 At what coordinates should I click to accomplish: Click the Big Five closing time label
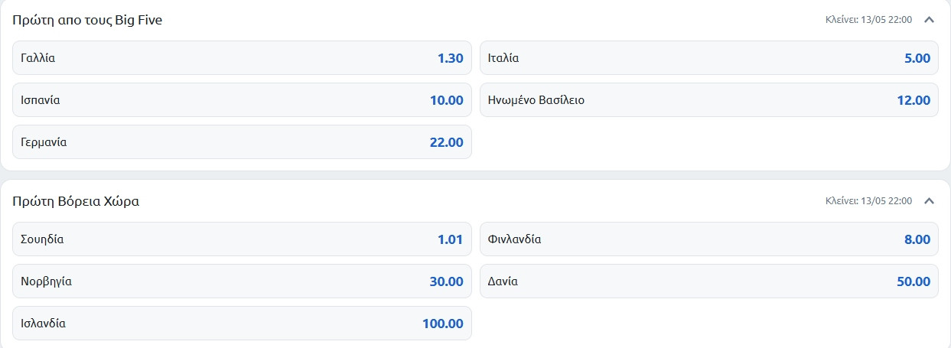(x=868, y=20)
